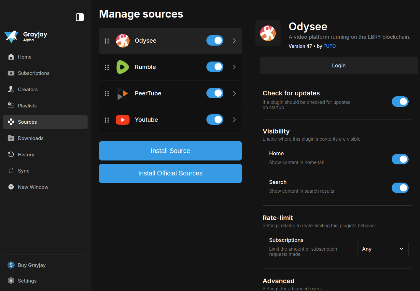Expand Youtube details with chevron
The image size is (420, 291).
[234, 120]
